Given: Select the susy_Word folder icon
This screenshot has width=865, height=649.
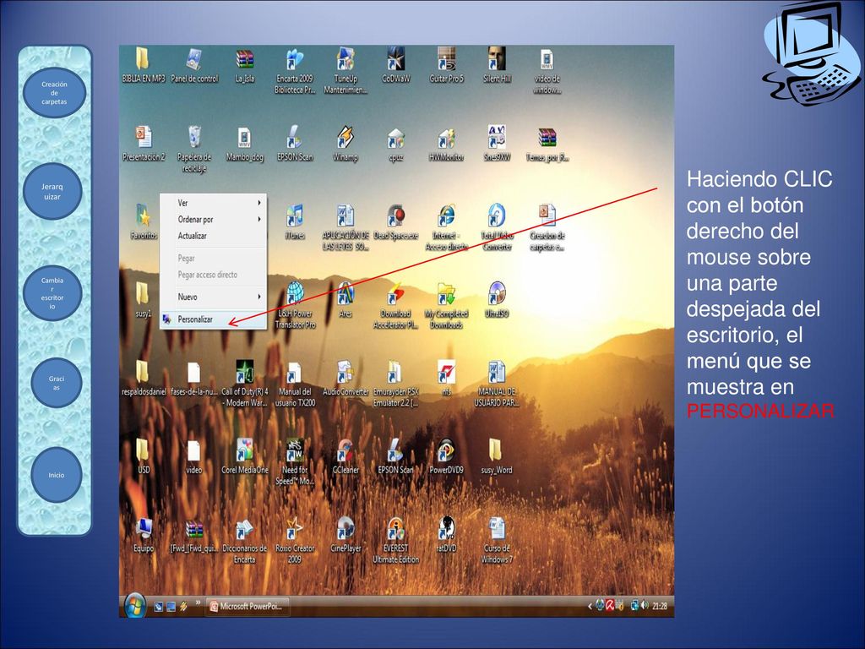Looking at the screenshot, I should tap(497, 450).
